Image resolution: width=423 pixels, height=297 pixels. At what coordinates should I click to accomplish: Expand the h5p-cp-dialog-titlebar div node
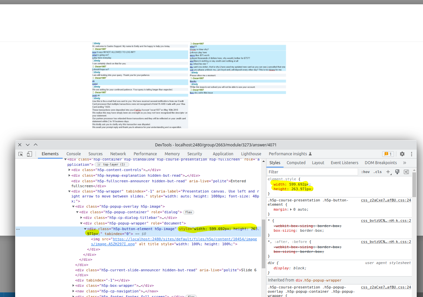81,218
